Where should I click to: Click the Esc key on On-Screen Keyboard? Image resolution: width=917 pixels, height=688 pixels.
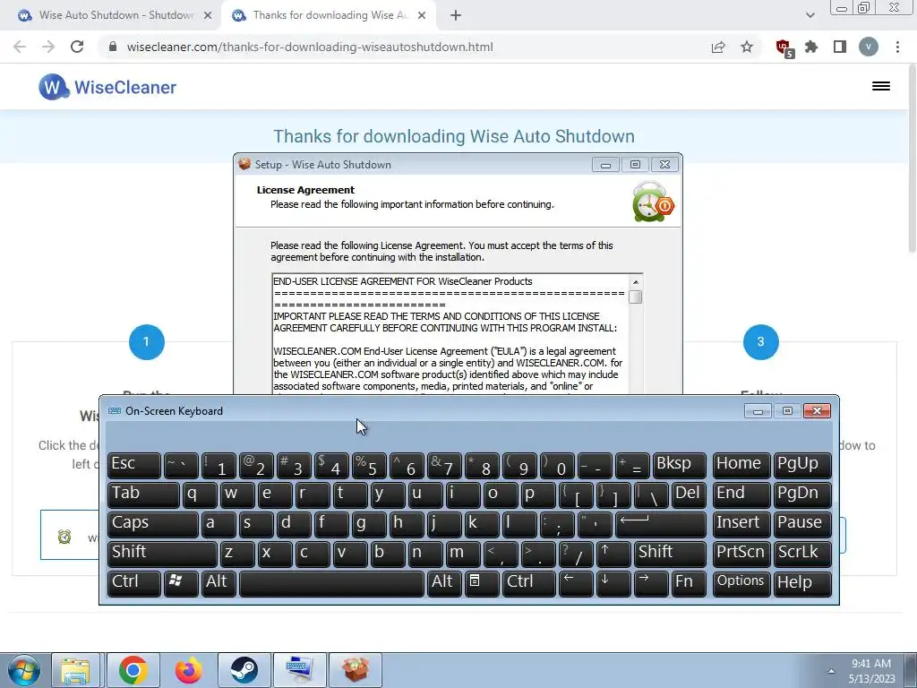tap(134, 465)
